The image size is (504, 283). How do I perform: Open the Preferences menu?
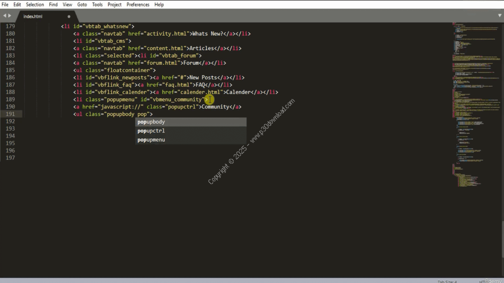point(138,5)
